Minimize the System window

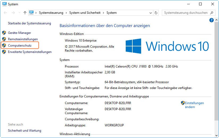[188, 4]
